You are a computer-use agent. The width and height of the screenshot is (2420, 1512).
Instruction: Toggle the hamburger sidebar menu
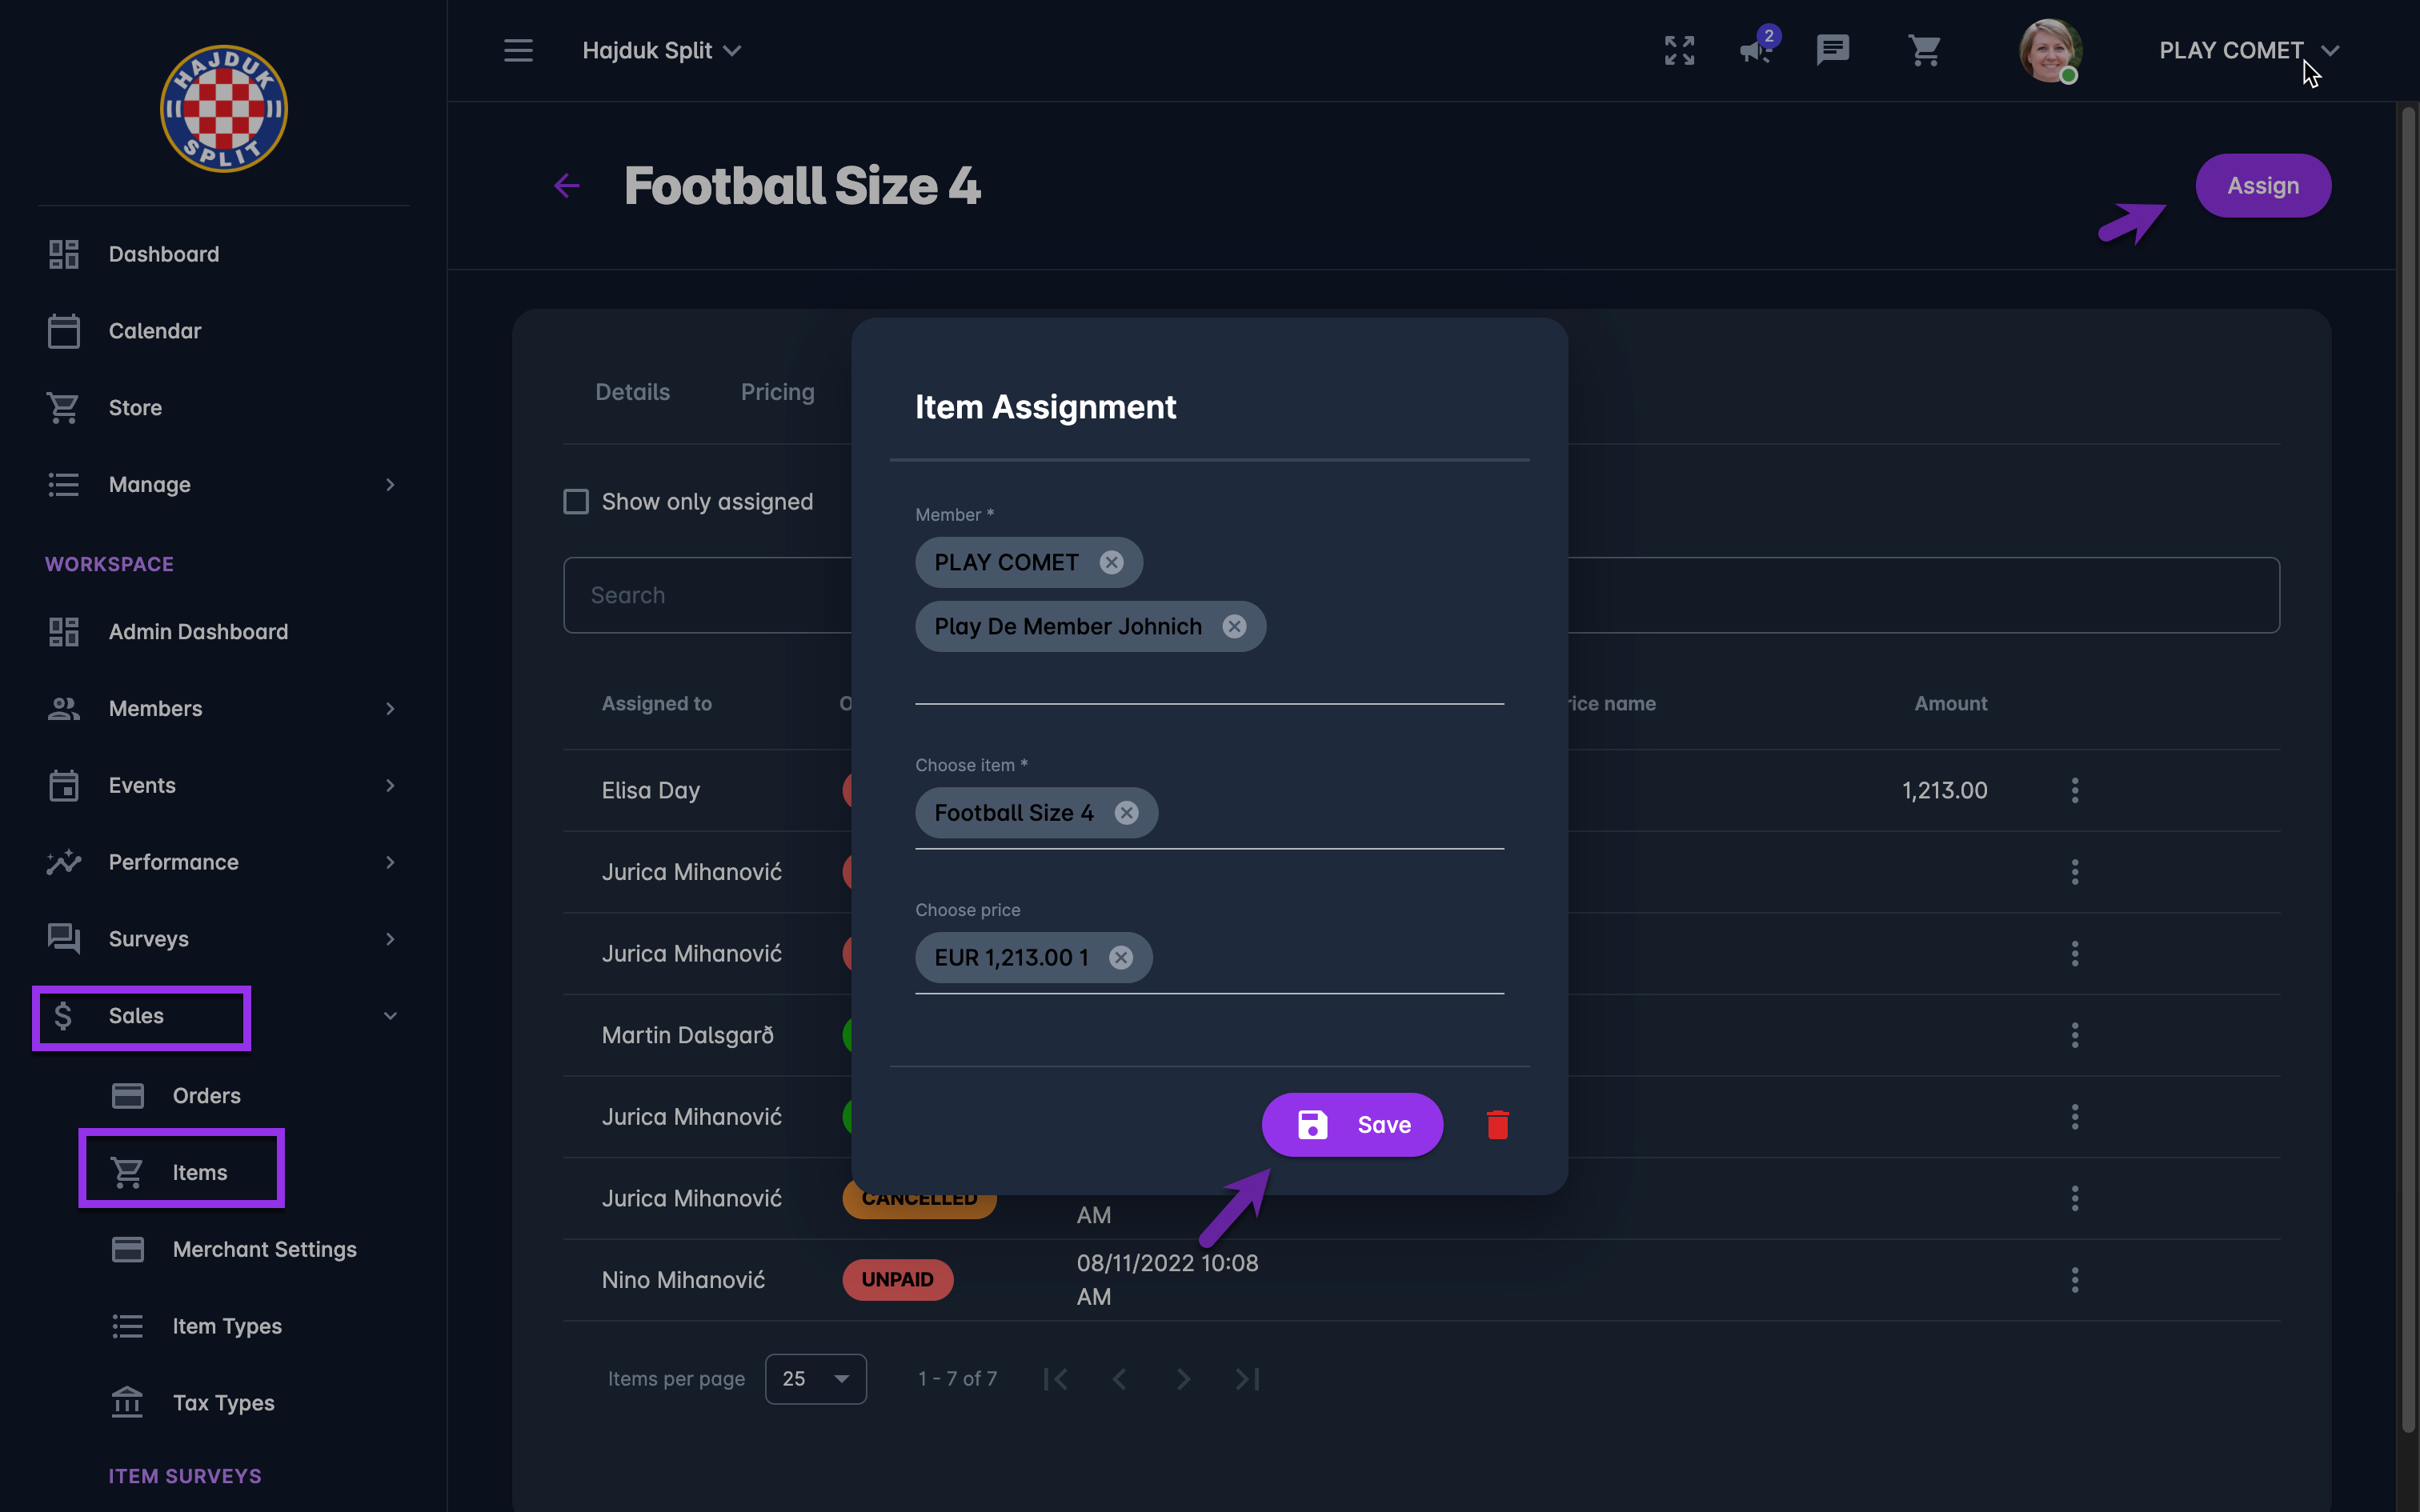click(x=518, y=50)
